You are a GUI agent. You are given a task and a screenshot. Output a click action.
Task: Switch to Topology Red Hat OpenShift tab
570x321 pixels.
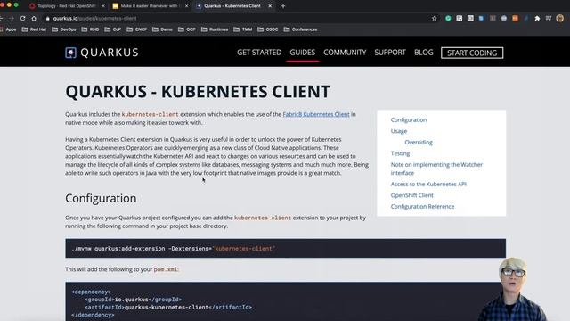(x=67, y=6)
